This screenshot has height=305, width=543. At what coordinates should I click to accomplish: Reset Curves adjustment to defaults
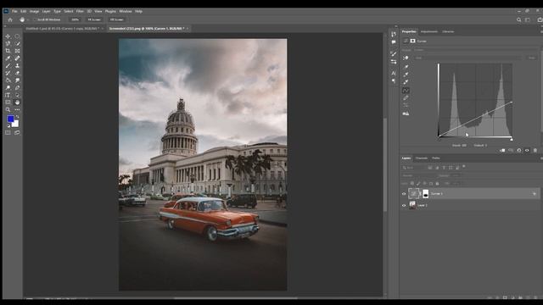(518, 151)
